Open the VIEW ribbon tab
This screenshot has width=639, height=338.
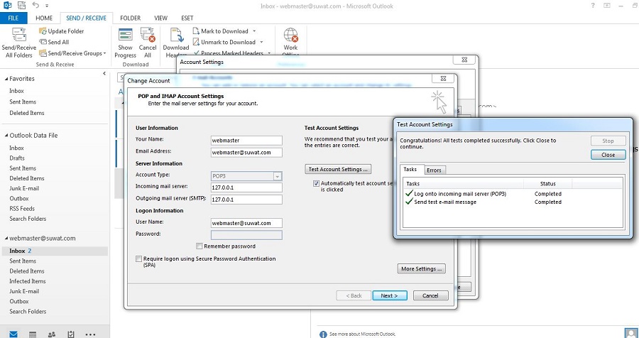[x=161, y=18]
